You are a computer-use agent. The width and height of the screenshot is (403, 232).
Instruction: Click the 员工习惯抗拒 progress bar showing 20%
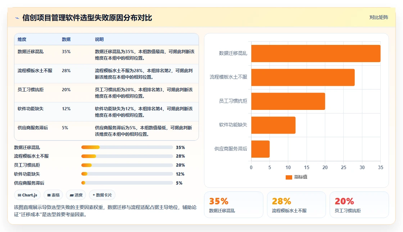point(127,165)
